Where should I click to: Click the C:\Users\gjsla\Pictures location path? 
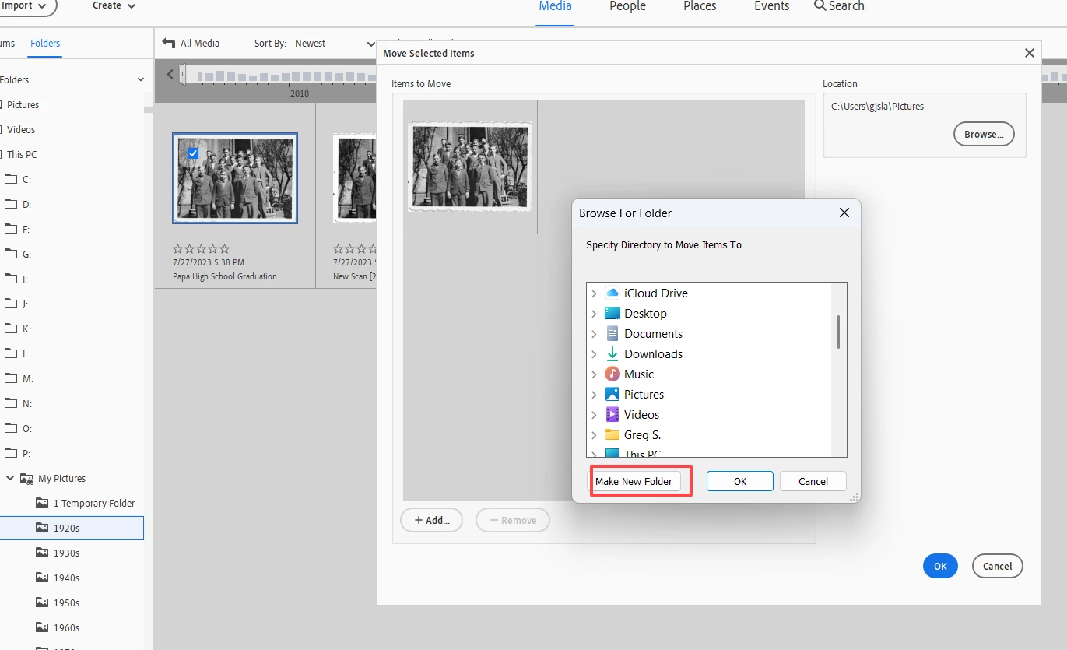[x=877, y=106]
